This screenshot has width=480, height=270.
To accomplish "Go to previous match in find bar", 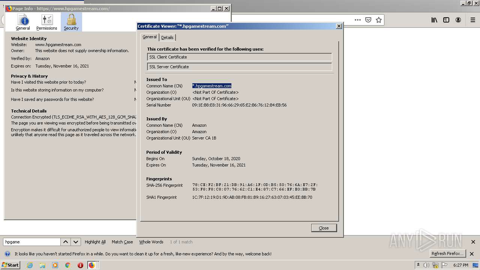I will coord(66,242).
